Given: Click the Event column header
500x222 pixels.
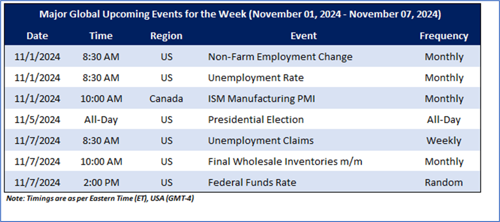Looking at the screenshot, I should point(303,36).
